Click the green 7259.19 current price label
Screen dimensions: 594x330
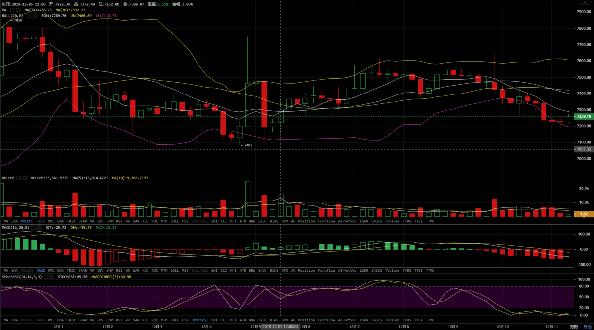point(583,117)
